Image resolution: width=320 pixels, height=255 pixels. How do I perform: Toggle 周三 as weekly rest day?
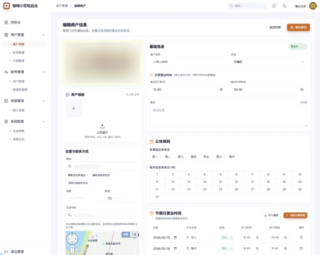180,157
